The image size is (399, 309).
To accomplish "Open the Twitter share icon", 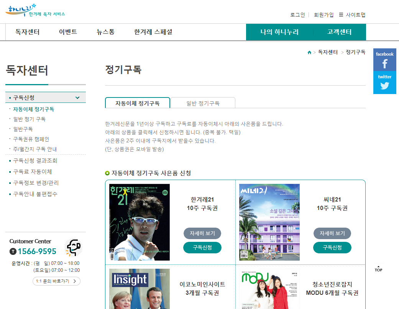I will click(384, 83).
